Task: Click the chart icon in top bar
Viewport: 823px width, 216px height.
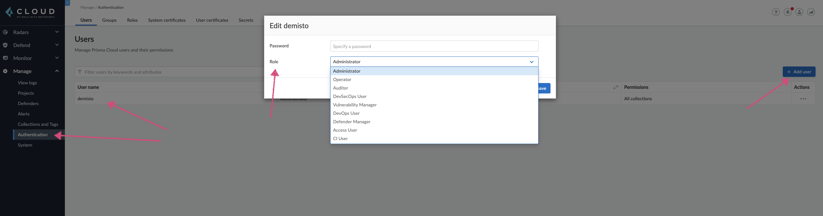Action: 811,12
